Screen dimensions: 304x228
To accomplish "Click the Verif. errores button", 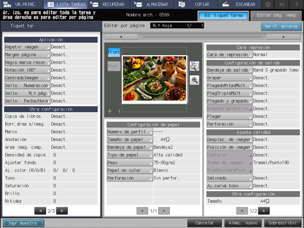I will [281, 26].
